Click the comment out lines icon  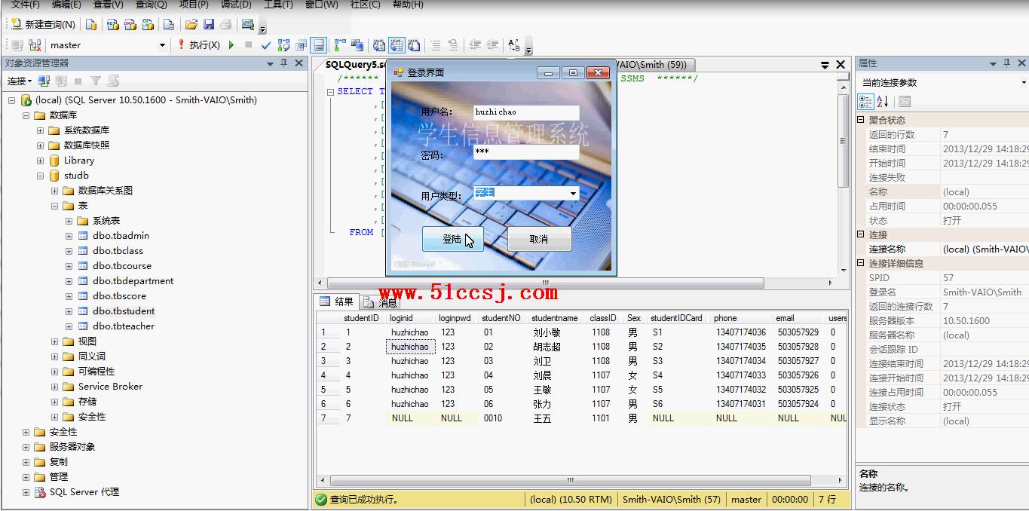pos(435,45)
